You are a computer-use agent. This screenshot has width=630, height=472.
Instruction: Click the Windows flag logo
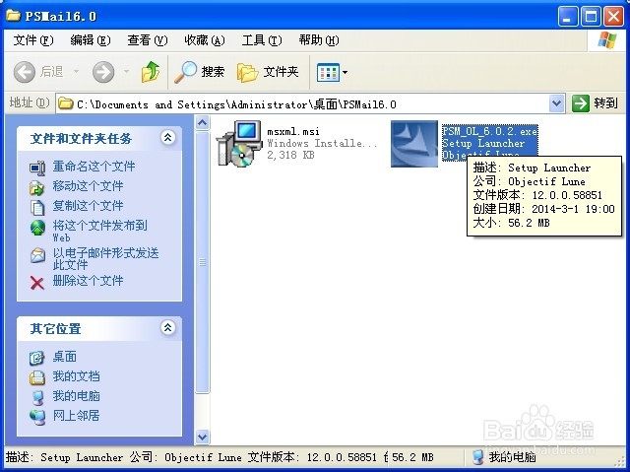[x=607, y=40]
